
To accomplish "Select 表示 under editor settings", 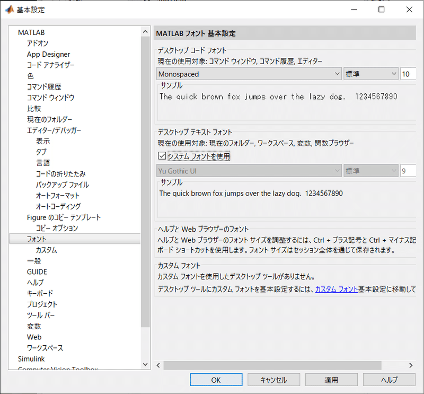I will pyautogui.click(x=43, y=141).
